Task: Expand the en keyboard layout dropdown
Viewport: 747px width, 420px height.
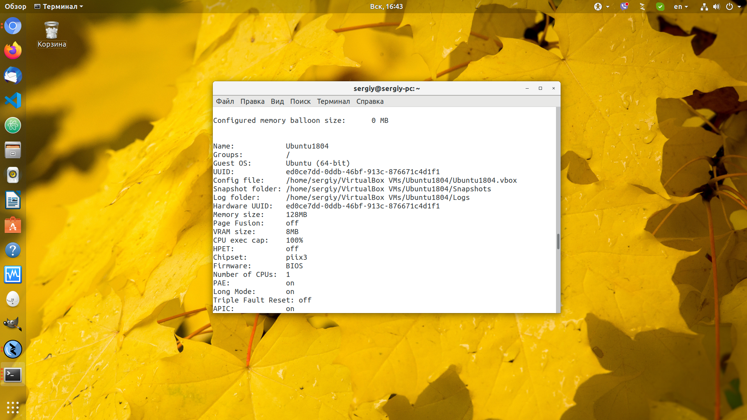Action: coord(681,7)
